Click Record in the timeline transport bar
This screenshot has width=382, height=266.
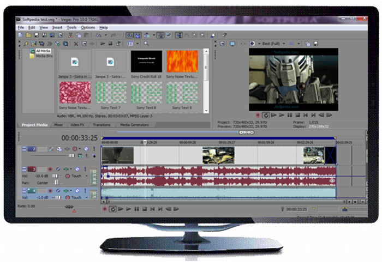click(x=105, y=209)
